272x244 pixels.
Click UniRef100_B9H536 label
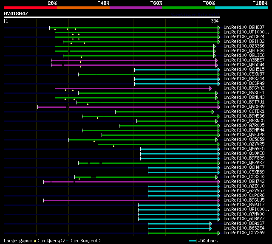[244, 116]
